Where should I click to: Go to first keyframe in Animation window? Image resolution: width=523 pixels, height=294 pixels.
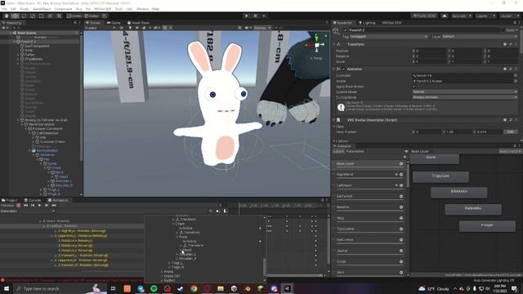[x=25, y=205]
